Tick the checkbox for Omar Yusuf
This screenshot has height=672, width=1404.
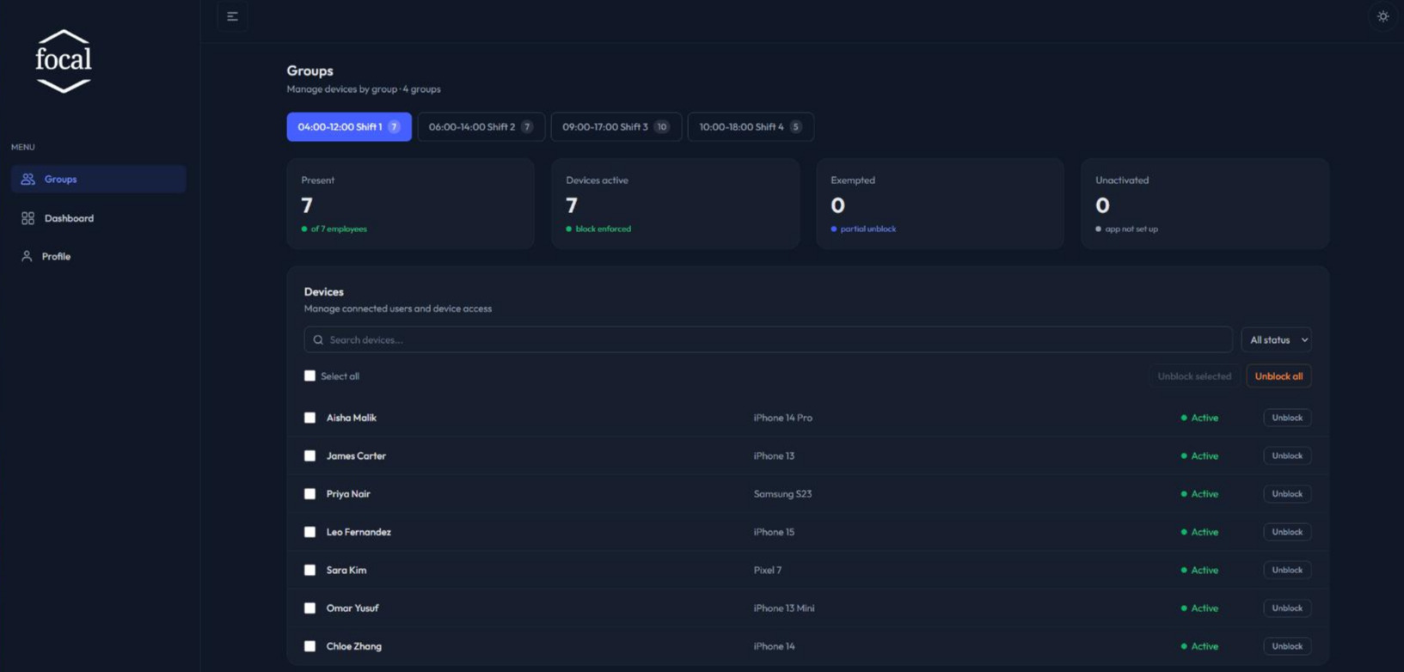click(x=310, y=608)
